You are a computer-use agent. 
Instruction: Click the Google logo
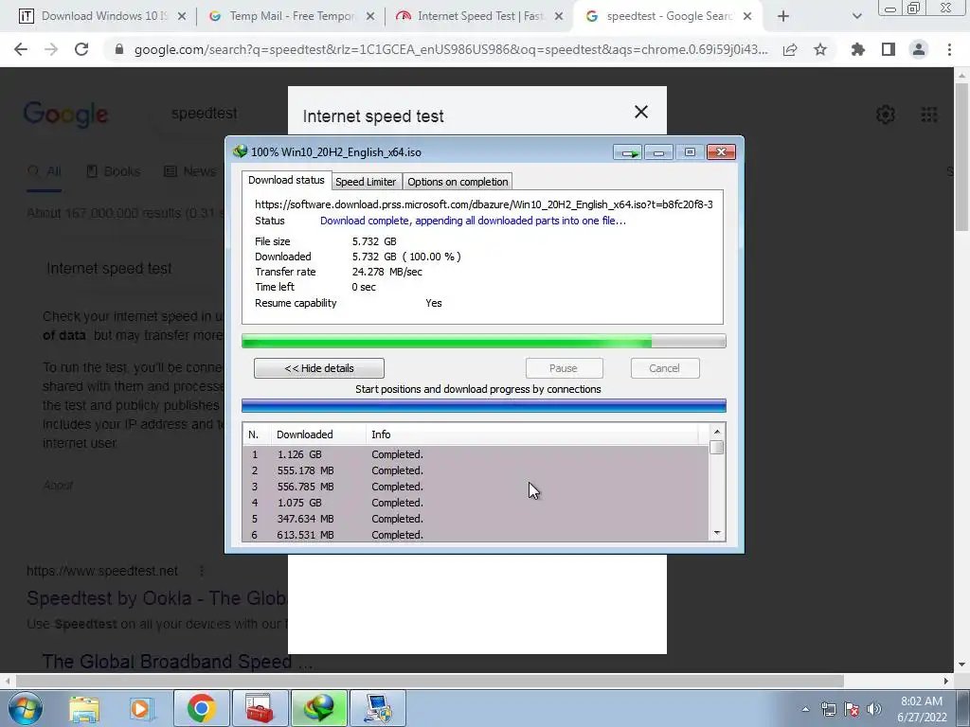[x=66, y=115]
